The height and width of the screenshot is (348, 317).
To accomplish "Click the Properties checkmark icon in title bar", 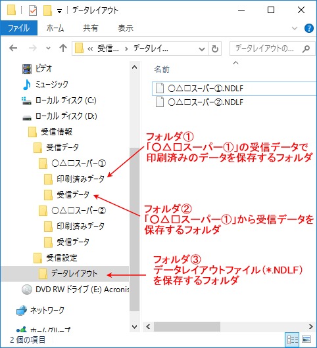I will 33,11.
